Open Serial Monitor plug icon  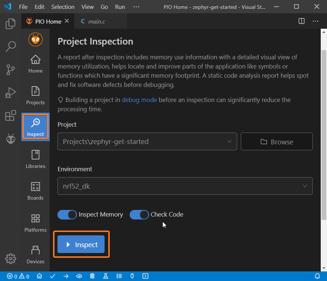coord(132,276)
